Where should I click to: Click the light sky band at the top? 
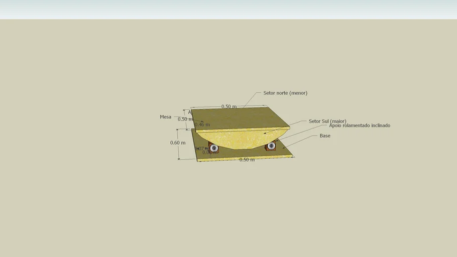click(x=228, y=9)
